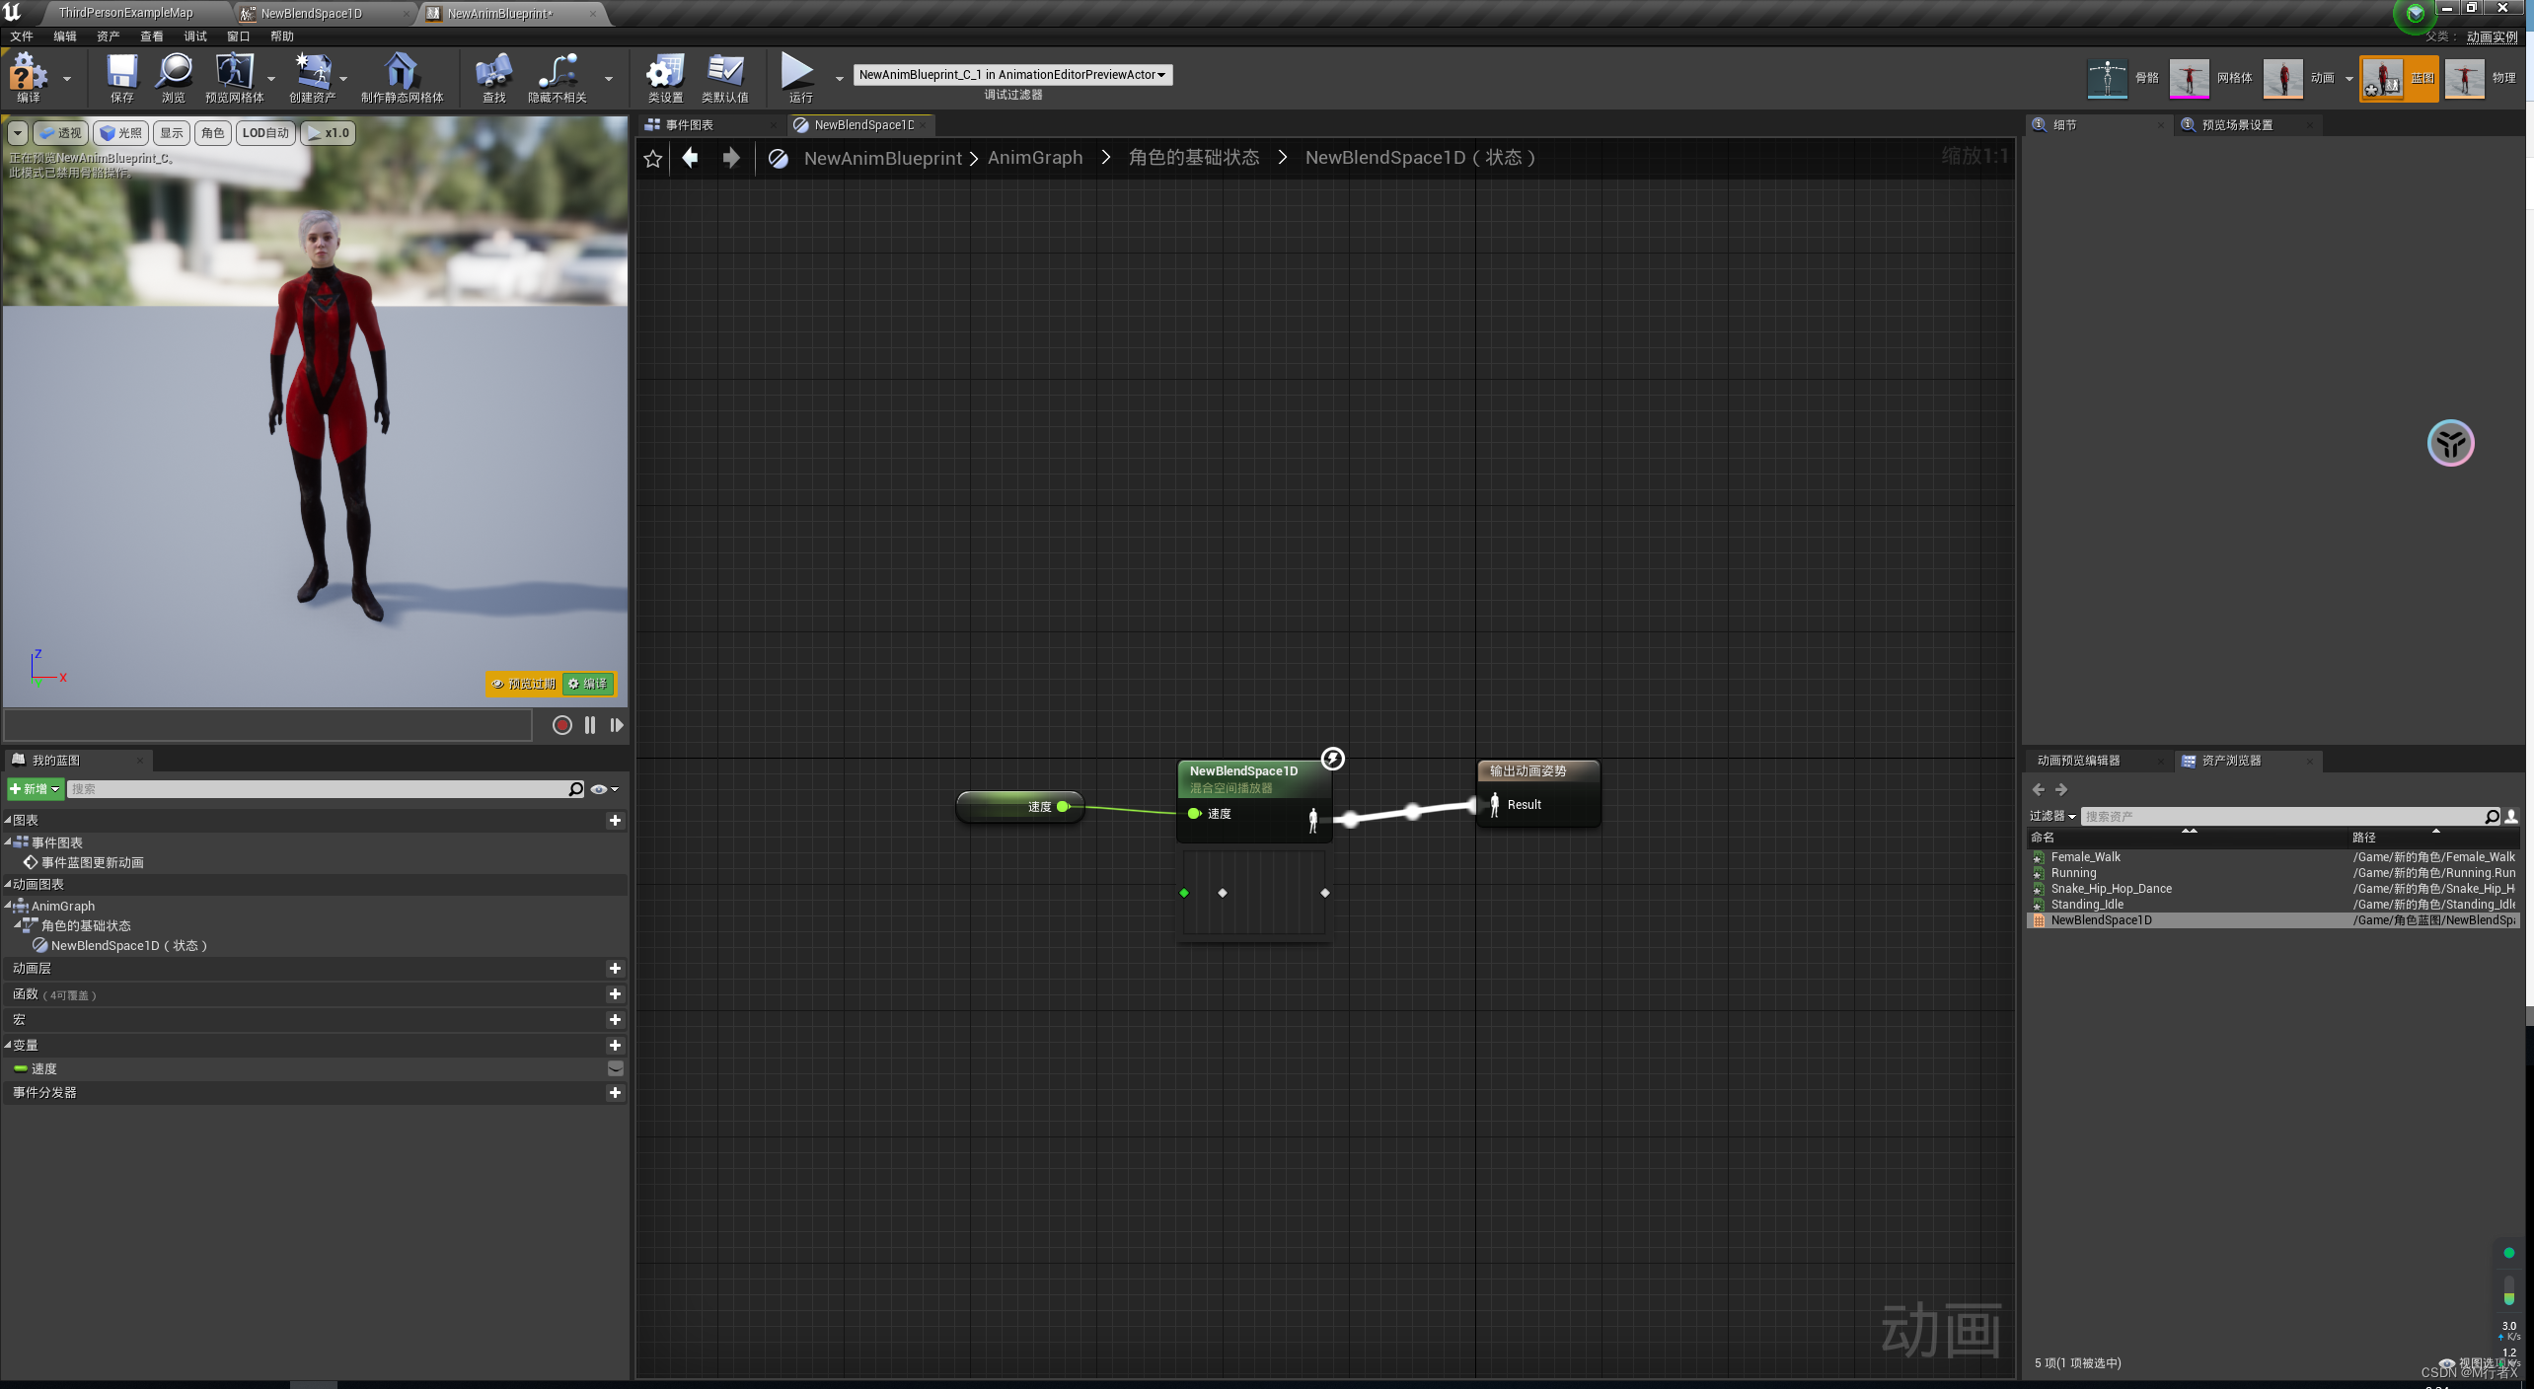This screenshot has height=1389, width=2534.
Task: Open the 新增 add new dropdown
Action: coord(36,789)
